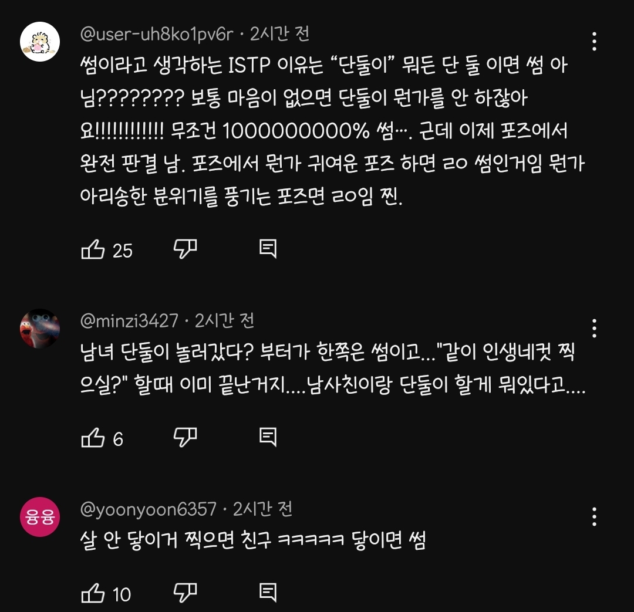Open the Elmo avatar of minzi3427
The height and width of the screenshot is (612, 634).
click(x=40, y=328)
